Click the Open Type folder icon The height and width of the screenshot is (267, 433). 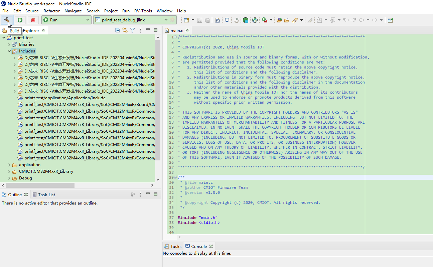tap(279, 20)
